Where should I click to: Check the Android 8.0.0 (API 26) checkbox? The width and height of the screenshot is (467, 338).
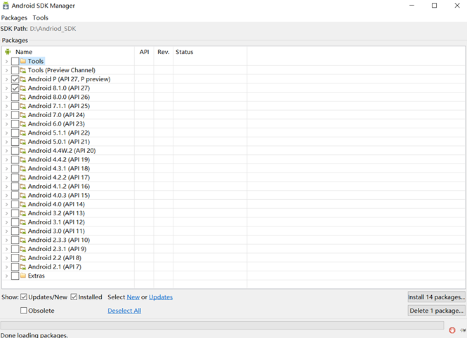pos(15,97)
